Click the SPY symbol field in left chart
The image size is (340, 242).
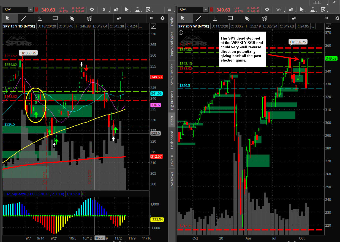click(15, 10)
